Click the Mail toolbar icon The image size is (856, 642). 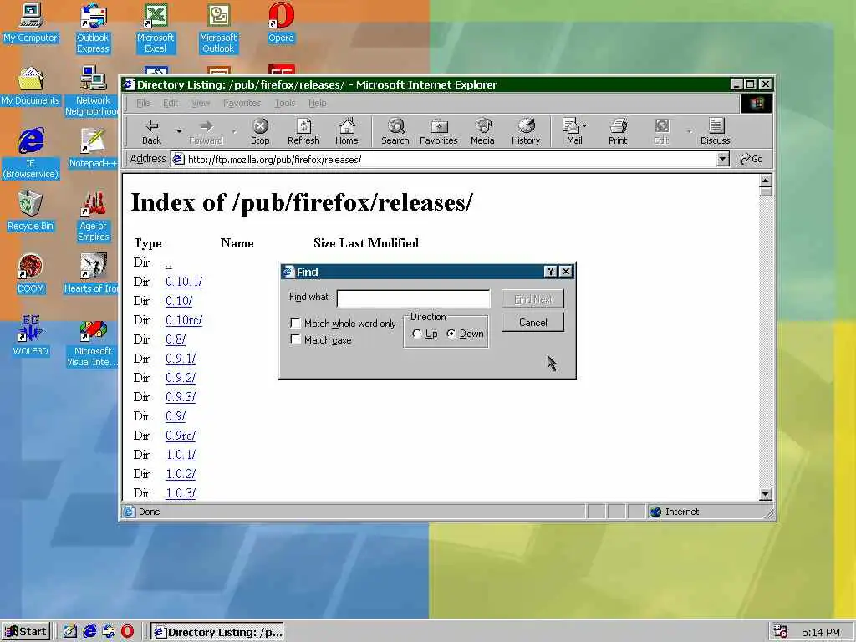571,131
